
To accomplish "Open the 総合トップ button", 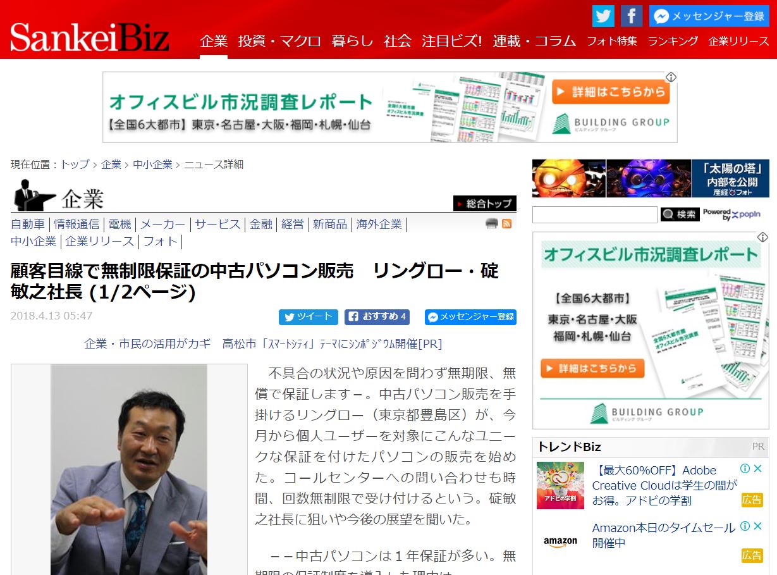I will click(x=484, y=203).
